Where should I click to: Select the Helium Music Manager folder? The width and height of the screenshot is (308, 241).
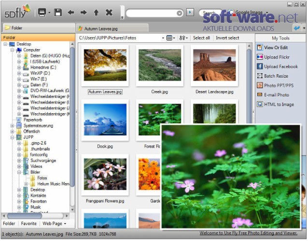(x=53, y=184)
